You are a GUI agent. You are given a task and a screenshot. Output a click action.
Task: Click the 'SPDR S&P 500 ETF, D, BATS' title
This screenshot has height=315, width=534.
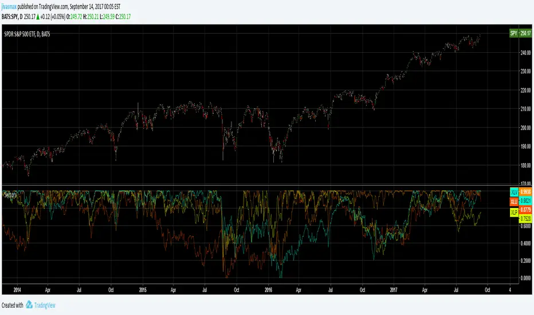click(x=27, y=34)
